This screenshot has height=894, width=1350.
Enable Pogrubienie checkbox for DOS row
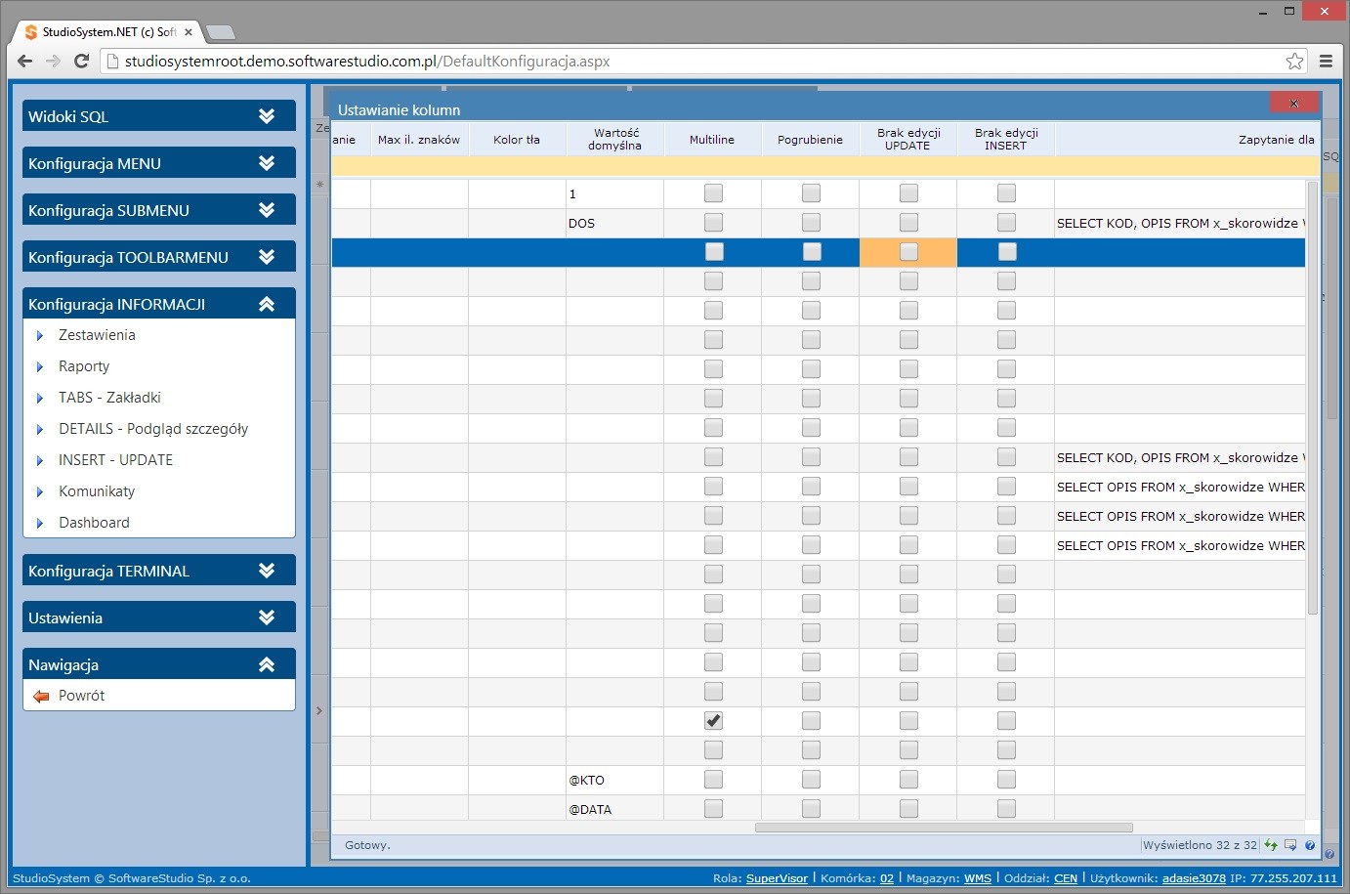(x=811, y=223)
